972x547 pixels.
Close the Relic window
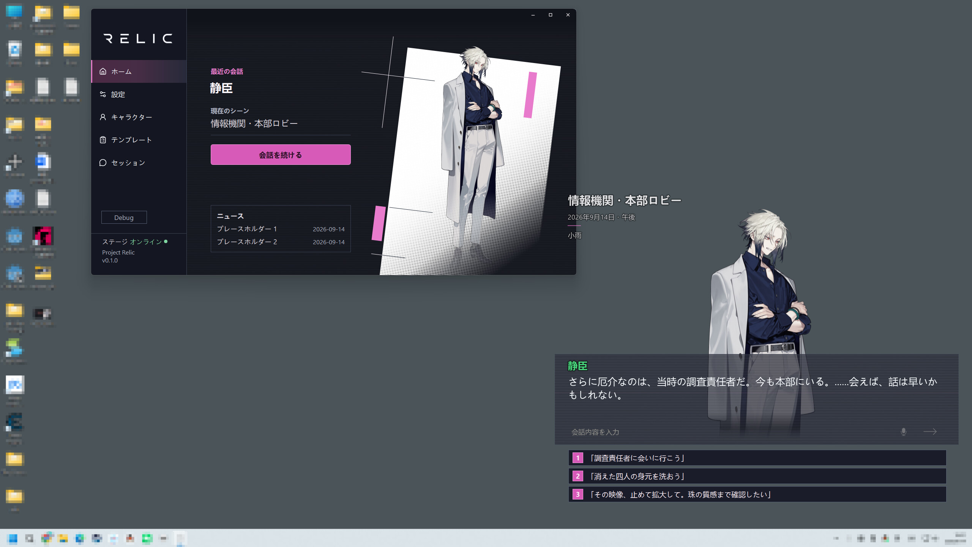pos(568,15)
